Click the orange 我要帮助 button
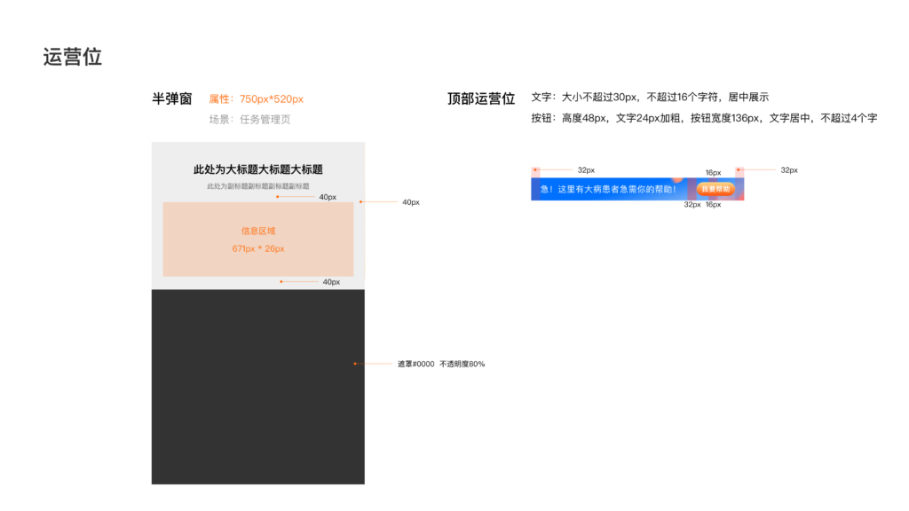909x511 pixels. (x=715, y=189)
